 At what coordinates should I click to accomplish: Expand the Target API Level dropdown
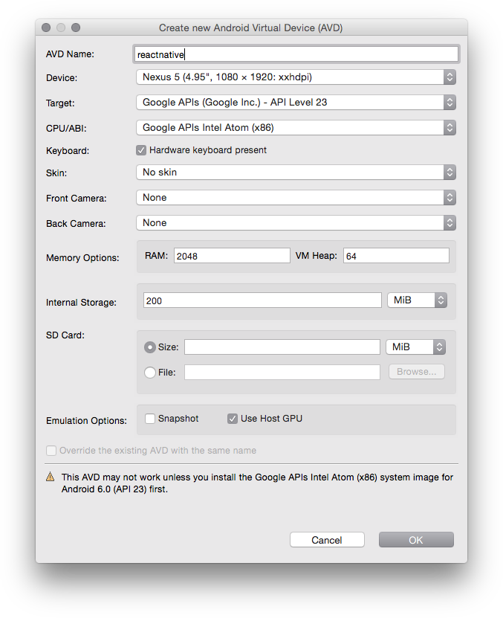(x=296, y=103)
